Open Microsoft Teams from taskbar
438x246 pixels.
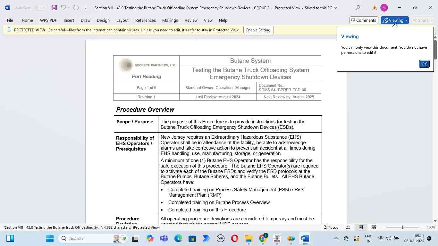click(164, 239)
